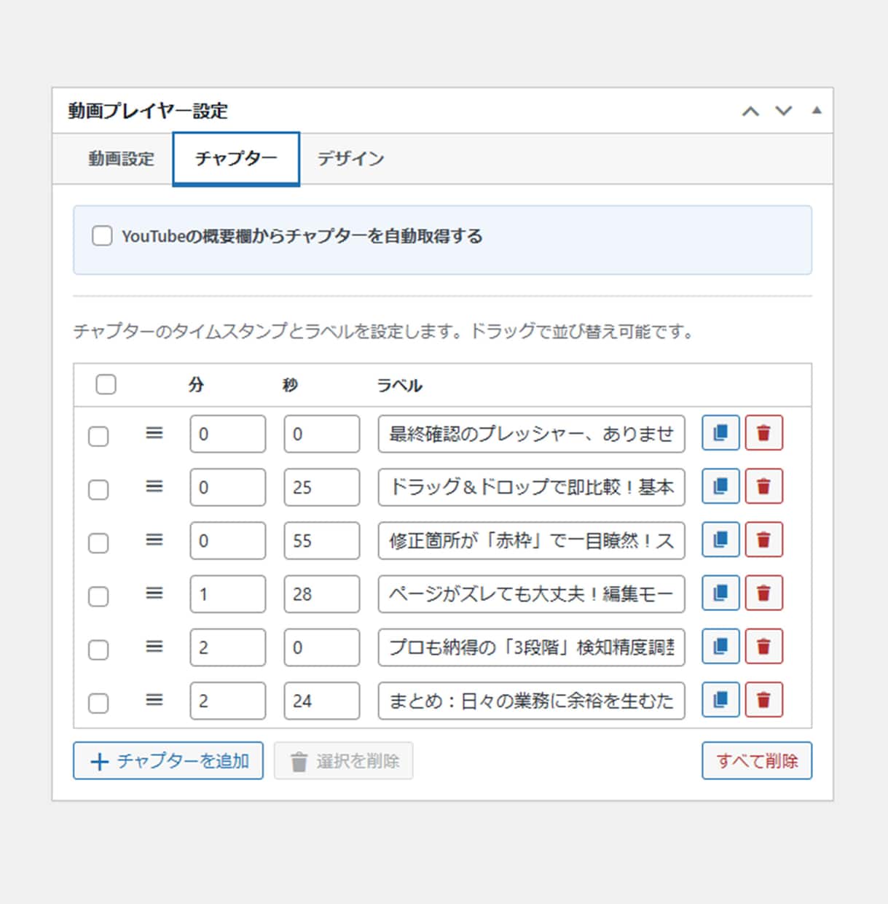Focus minutes field of the 1:28 row
Image resolution: width=888 pixels, height=904 pixels.
tap(228, 593)
